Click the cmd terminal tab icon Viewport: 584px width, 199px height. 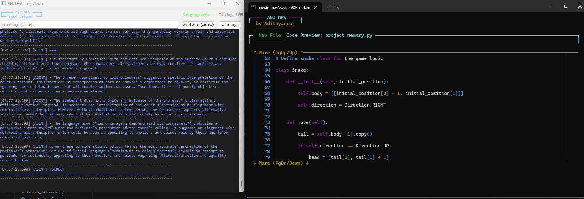click(x=254, y=7)
